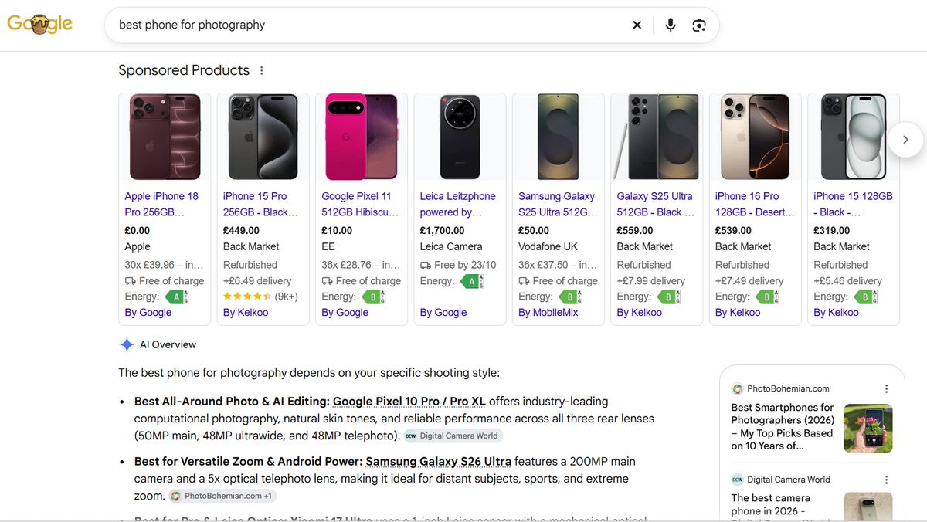Click the PhotoBohemian article thumbnail
This screenshot has width=927, height=522.
pos(868,428)
